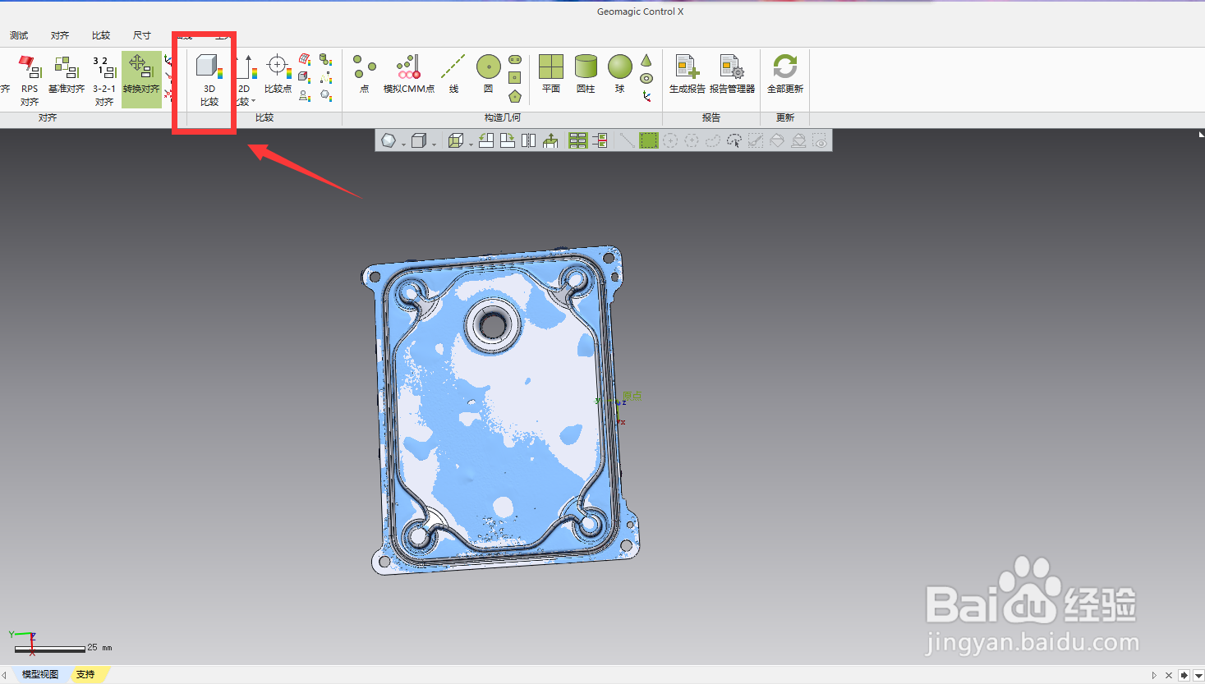This screenshot has width=1205, height=684.
Task: Toggle the red-green alignment layout icon
Action: click(x=600, y=140)
